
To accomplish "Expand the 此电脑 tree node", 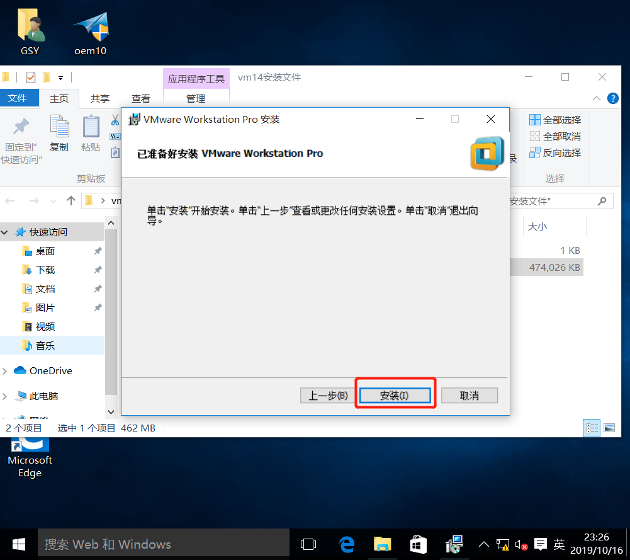I will click(x=4, y=396).
